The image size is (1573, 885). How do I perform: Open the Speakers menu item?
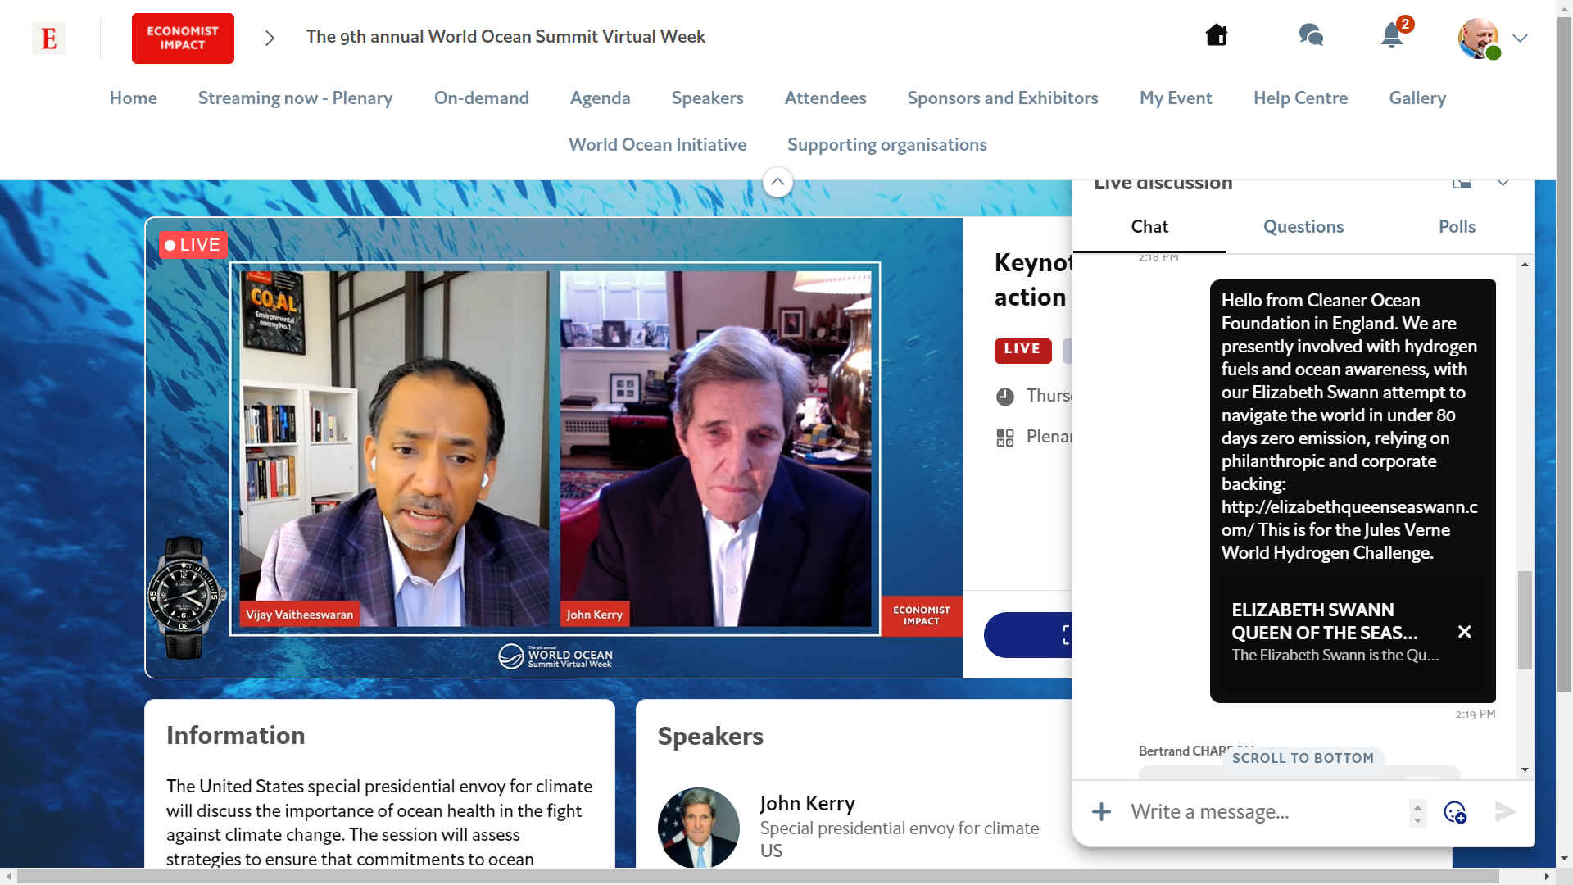(708, 98)
